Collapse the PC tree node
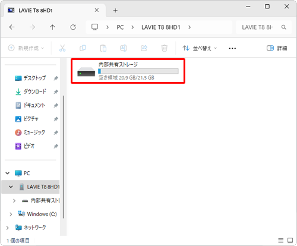Image resolution: width=297 pixels, height=246 pixels. [8, 174]
